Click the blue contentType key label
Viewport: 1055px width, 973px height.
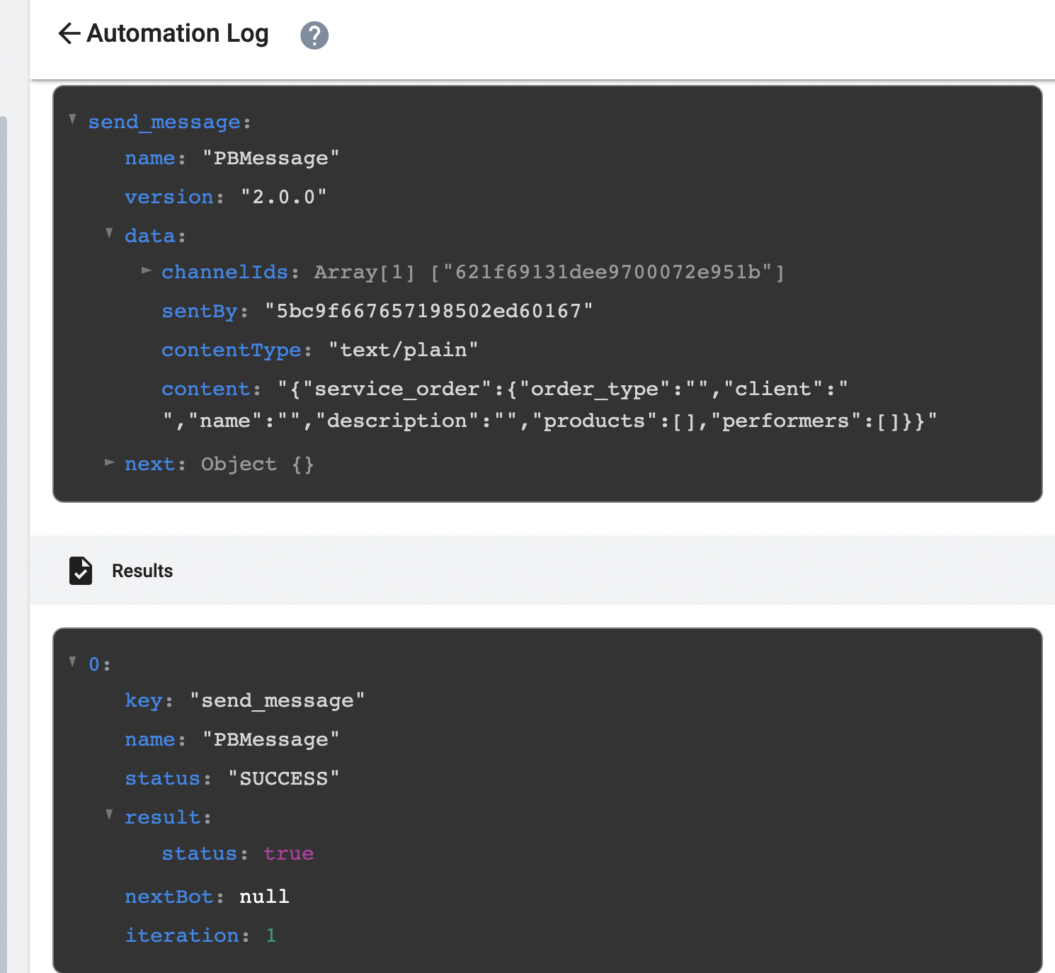231,350
